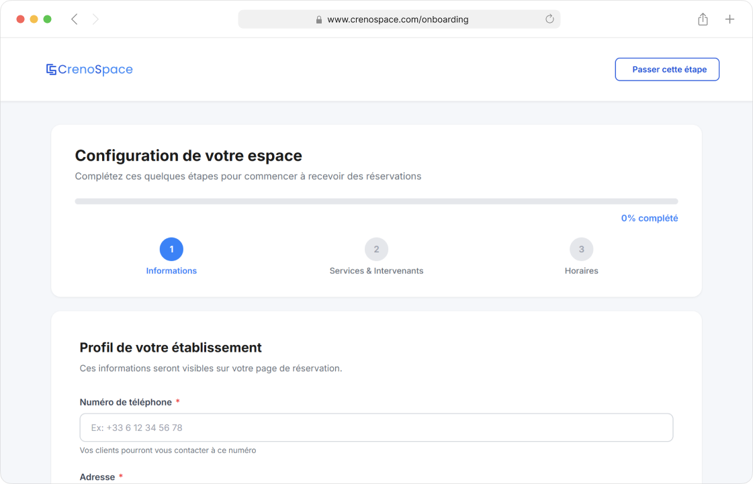Click the CrenoSpace brand name text
Screen dimensions: 753x484
pos(97,69)
